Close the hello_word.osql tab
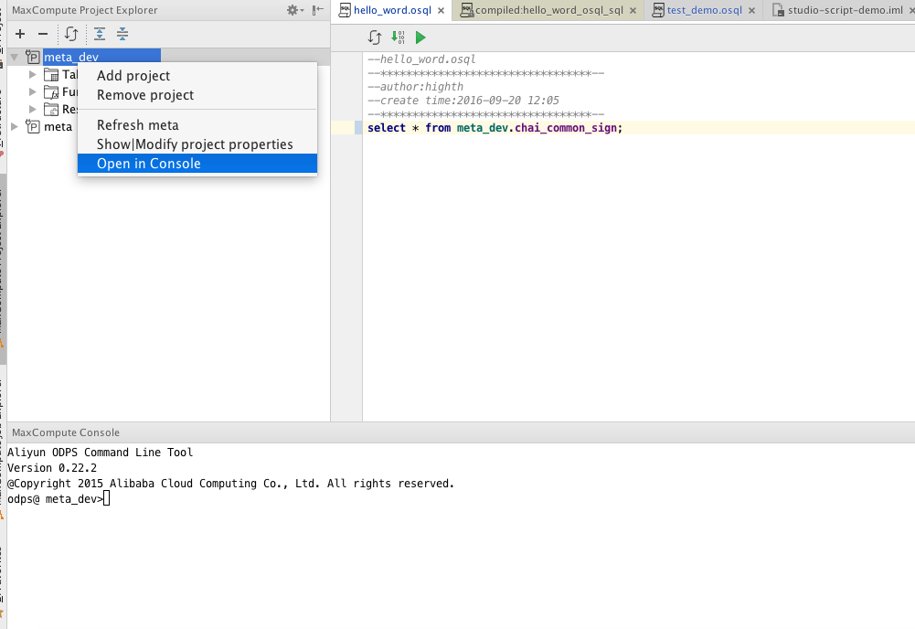Viewport: 915px width, 629px height. [442, 10]
